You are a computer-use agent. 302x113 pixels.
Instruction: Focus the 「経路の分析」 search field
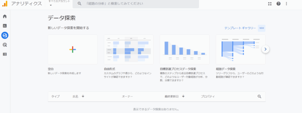tap(136, 4)
